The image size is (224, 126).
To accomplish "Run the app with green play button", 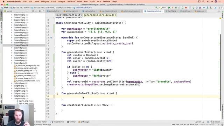I will click(x=169, y=8).
